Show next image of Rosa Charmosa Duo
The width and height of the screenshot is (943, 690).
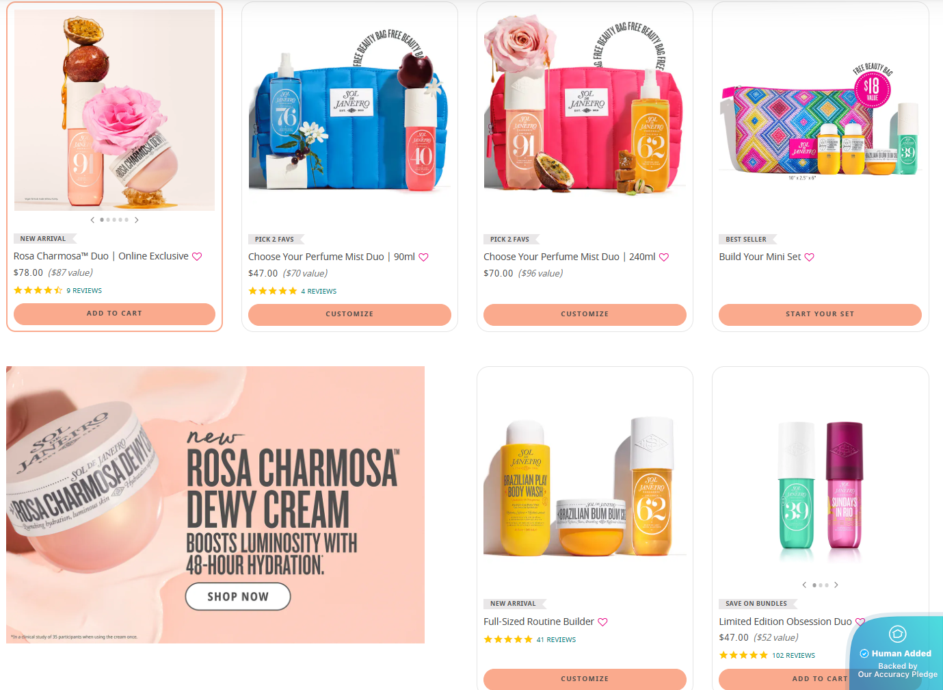pyautogui.click(x=137, y=220)
